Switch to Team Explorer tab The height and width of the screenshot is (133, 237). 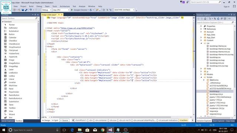click(218, 121)
